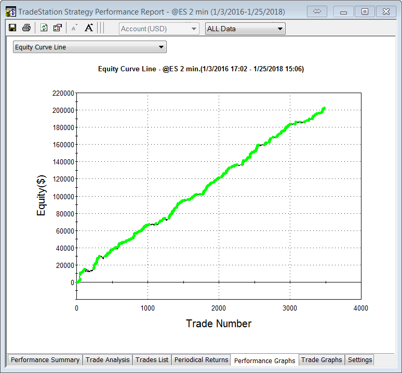Open the report properties icon
This screenshot has width=402, height=373.
pyautogui.click(x=58, y=28)
